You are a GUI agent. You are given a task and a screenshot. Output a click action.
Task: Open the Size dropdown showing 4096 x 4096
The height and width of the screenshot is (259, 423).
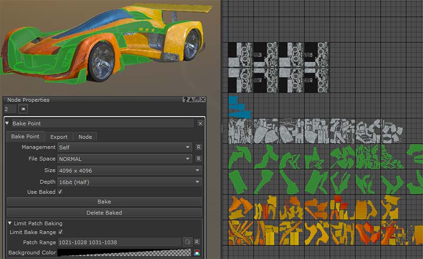pos(130,170)
